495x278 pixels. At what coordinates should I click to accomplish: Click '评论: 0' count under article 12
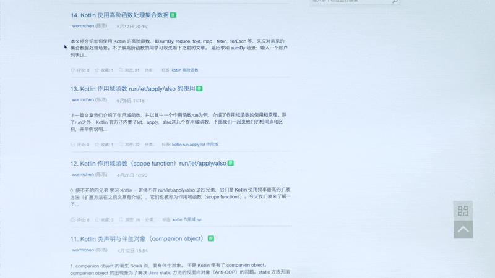[83, 219]
